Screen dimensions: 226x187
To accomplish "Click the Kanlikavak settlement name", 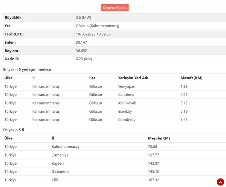I will (x=127, y=103).
